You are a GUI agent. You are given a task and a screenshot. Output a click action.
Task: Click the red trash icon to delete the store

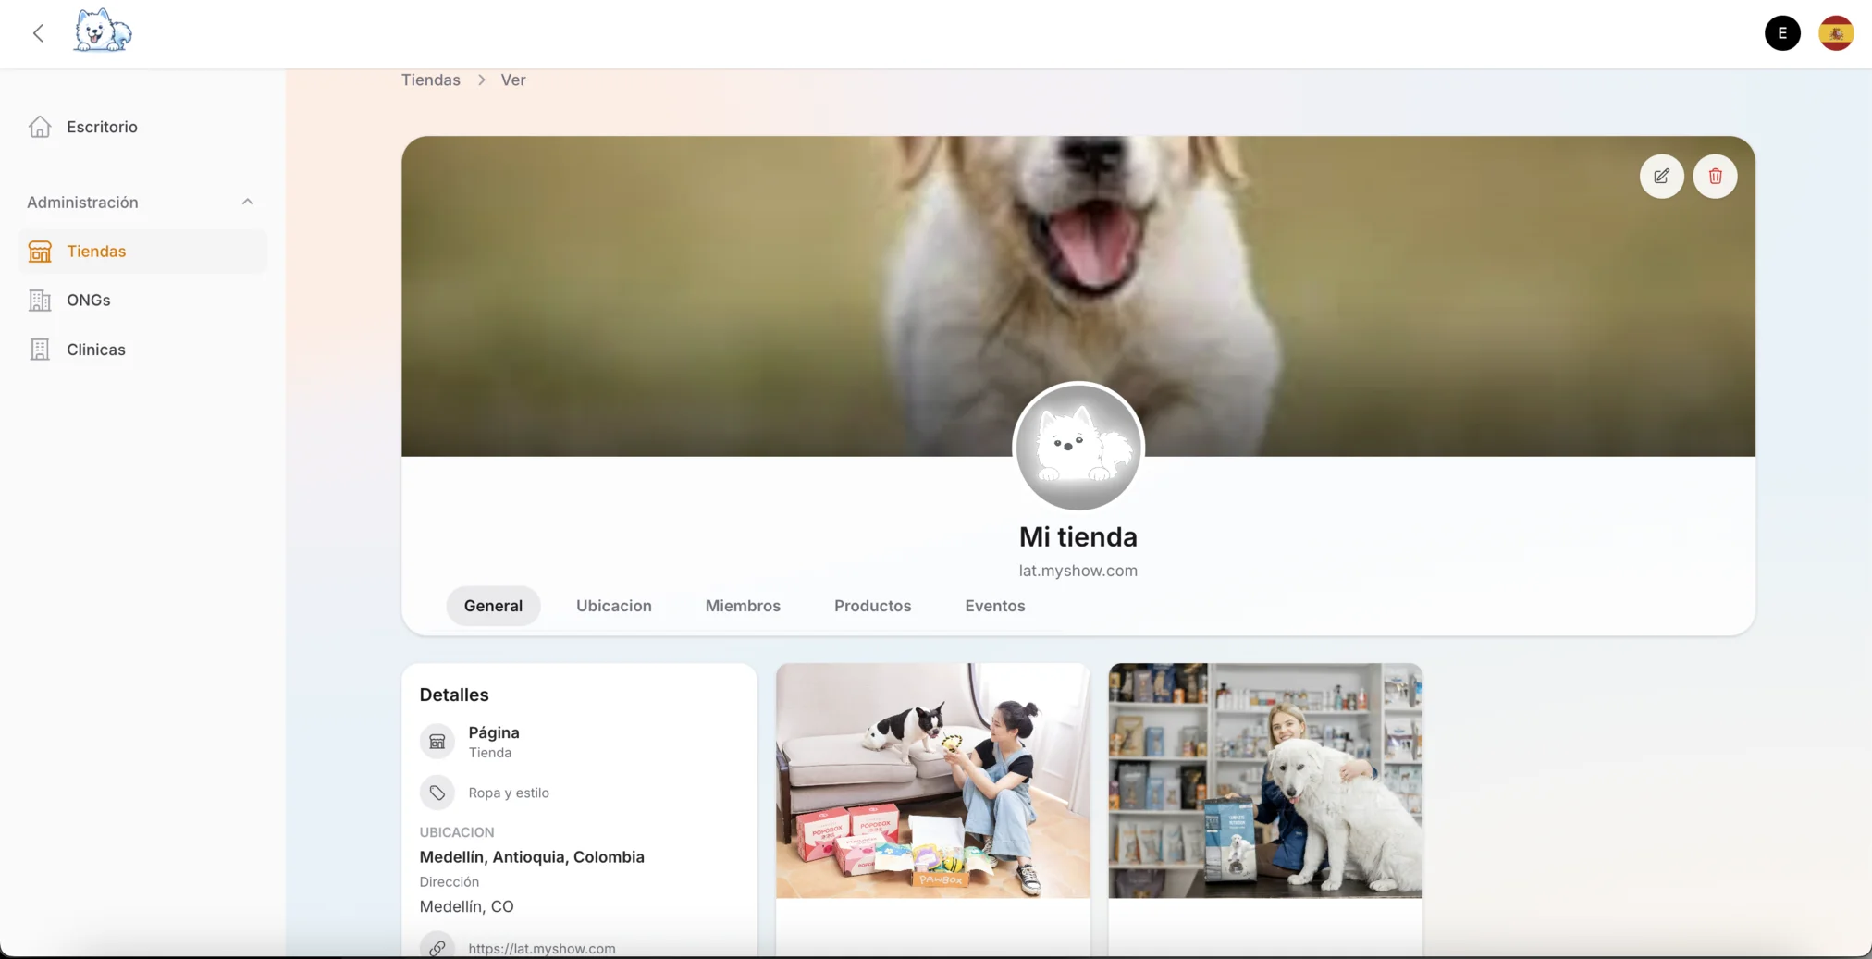click(1714, 176)
